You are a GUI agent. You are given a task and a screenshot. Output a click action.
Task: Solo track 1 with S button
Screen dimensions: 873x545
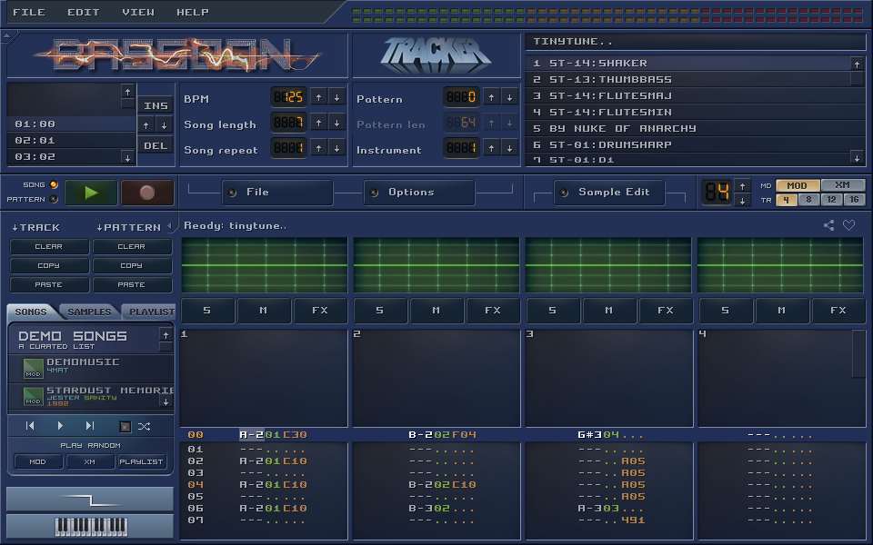tap(207, 311)
